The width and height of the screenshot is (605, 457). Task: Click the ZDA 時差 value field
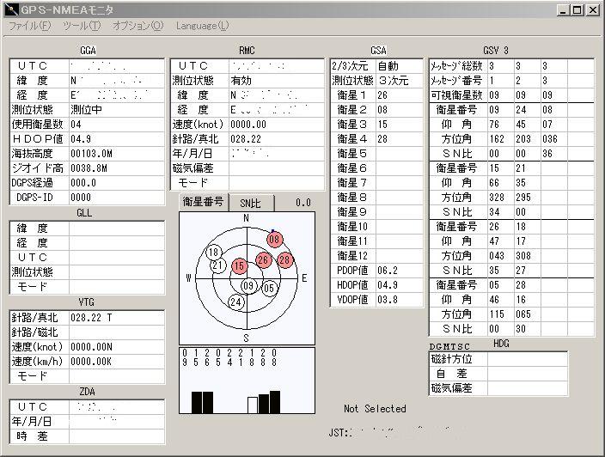[x=117, y=437]
